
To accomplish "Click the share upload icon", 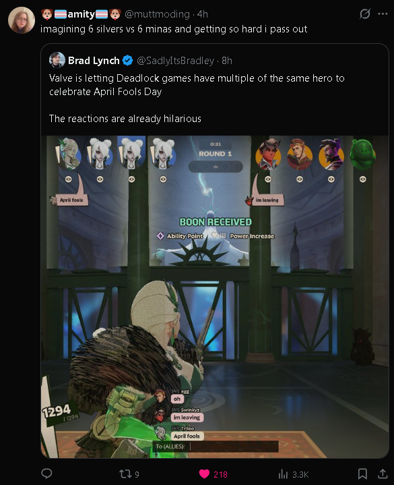I will coord(383,474).
